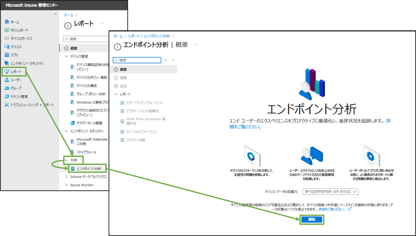The height and width of the screenshot is (236, 416).
Task: Collapse the 分析 section chevron
Action: click(67, 160)
